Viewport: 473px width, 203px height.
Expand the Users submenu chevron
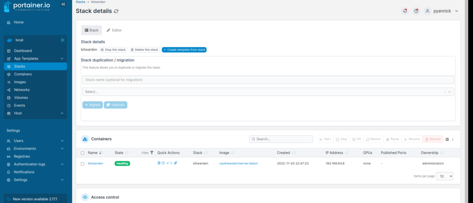[x=62, y=141]
